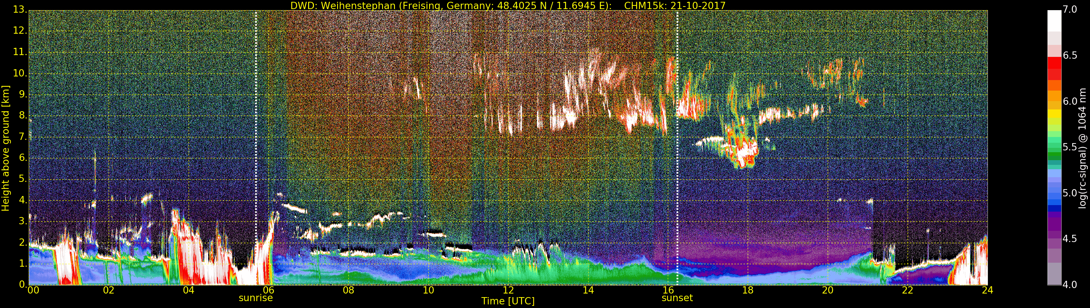Select the 18 tick on the time axis
The image size is (1090, 308).
click(x=748, y=290)
